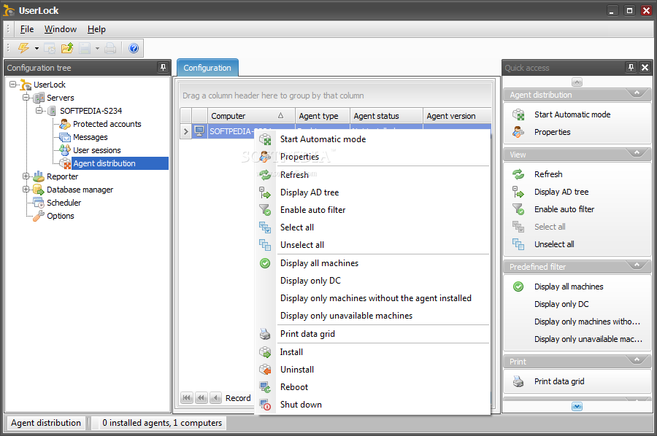
Task: Select User sessions in the tree
Action: (x=97, y=150)
